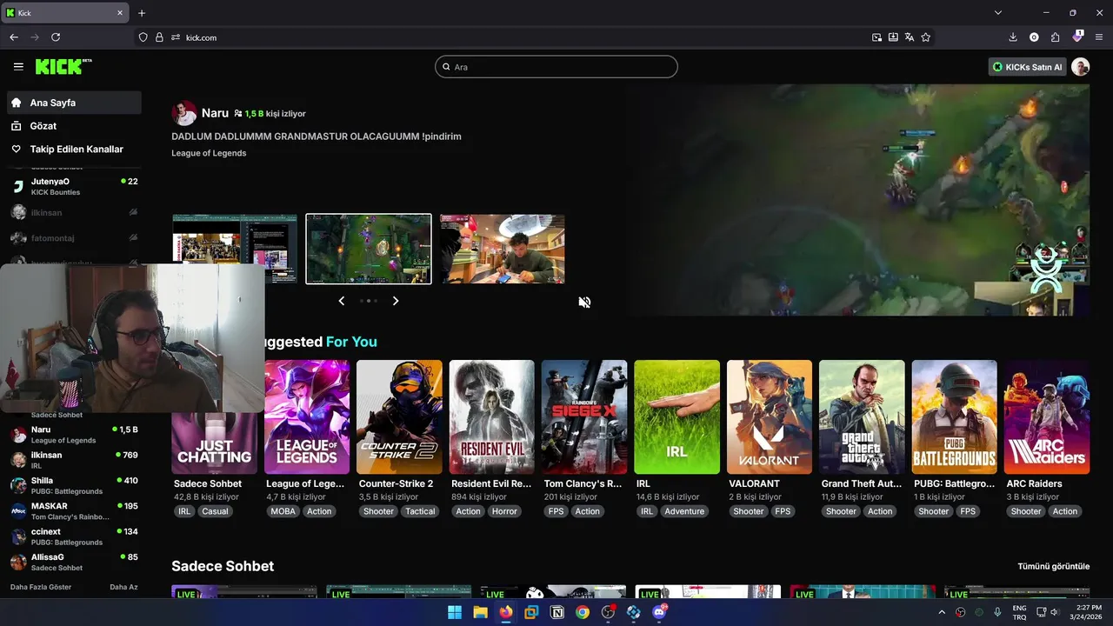Image resolution: width=1113 pixels, height=626 pixels.
Task: Click the Adventure tag under IRL
Action: point(684,511)
